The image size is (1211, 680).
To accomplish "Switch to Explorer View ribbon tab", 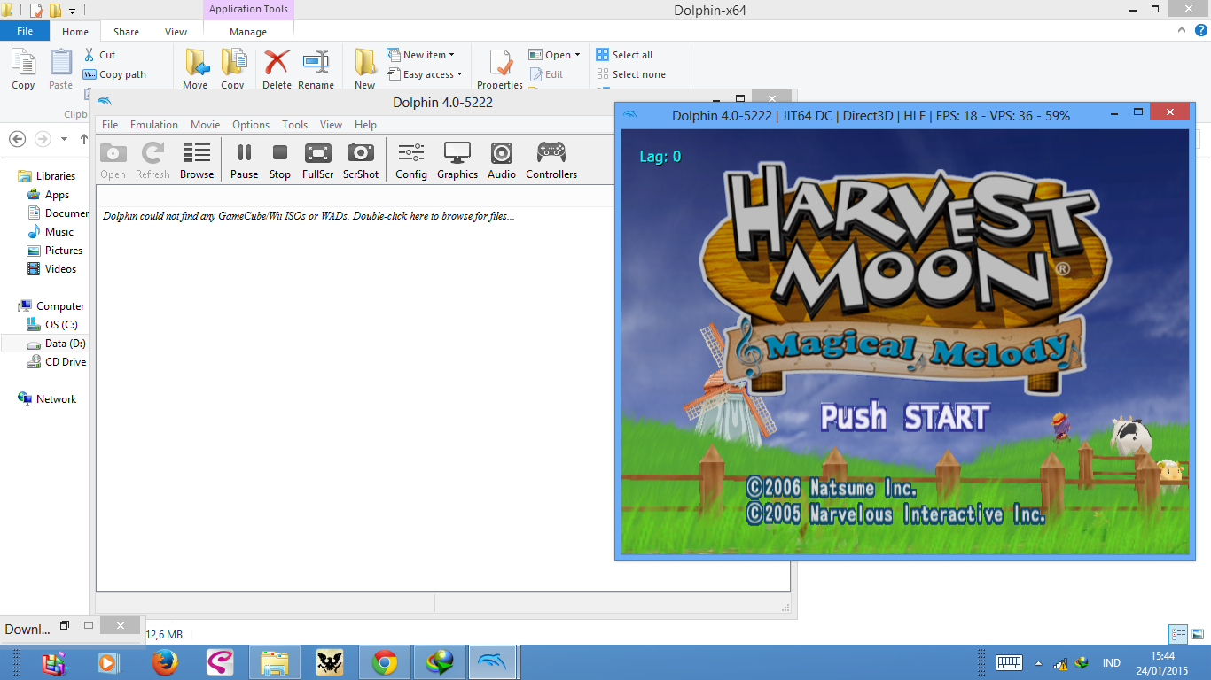I will click(176, 32).
